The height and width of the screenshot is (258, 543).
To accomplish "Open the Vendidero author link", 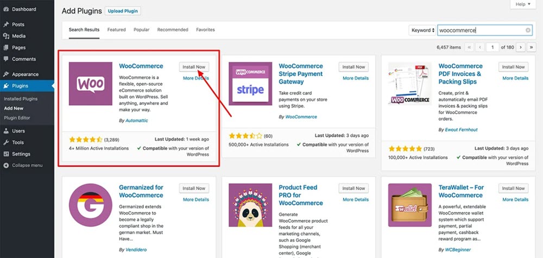I will (136, 249).
